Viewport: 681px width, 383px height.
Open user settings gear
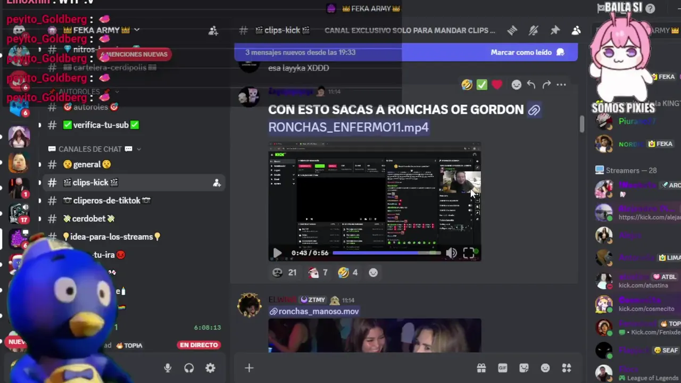click(x=210, y=368)
